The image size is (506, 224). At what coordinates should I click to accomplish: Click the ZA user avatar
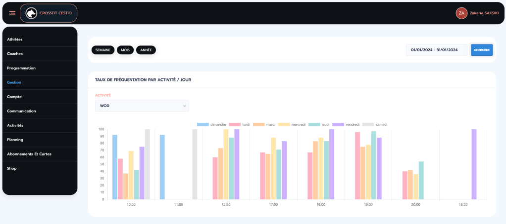461,13
